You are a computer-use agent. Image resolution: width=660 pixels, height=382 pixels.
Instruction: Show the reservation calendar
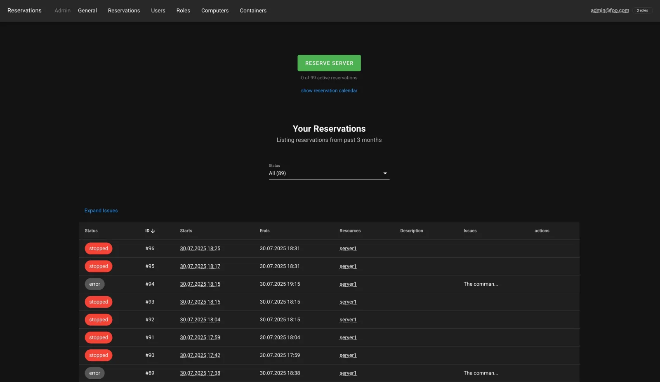[329, 90]
